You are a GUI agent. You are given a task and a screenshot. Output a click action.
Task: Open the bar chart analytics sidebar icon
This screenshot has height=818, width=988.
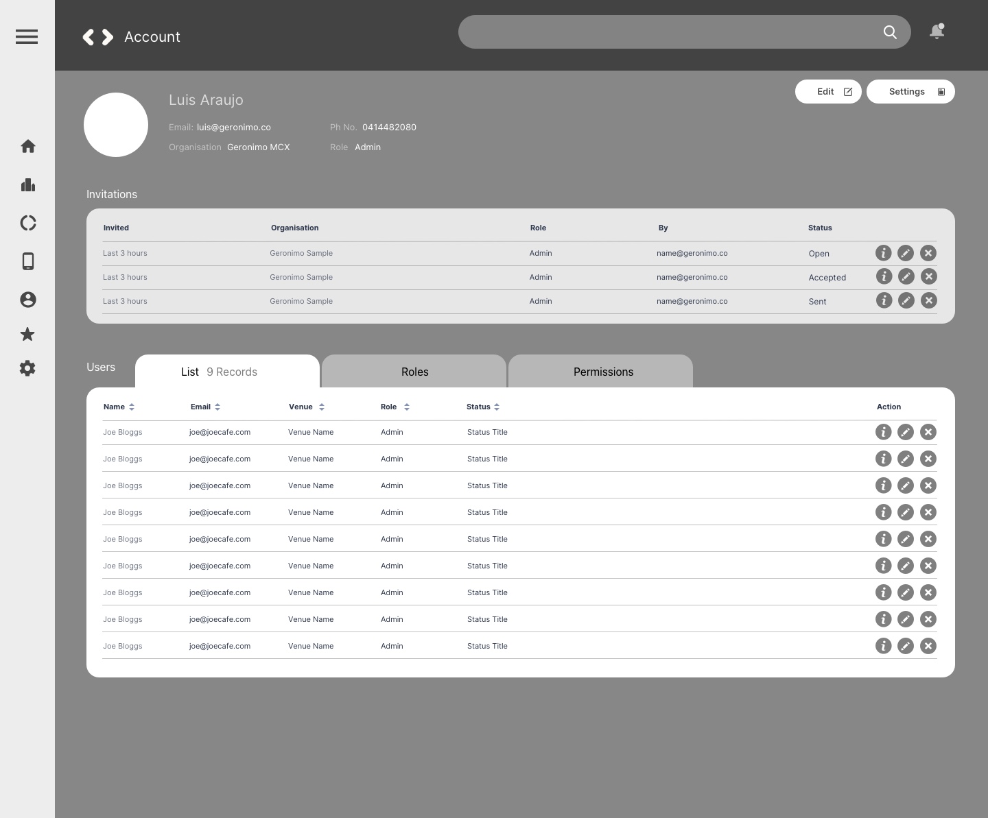pos(28,185)
